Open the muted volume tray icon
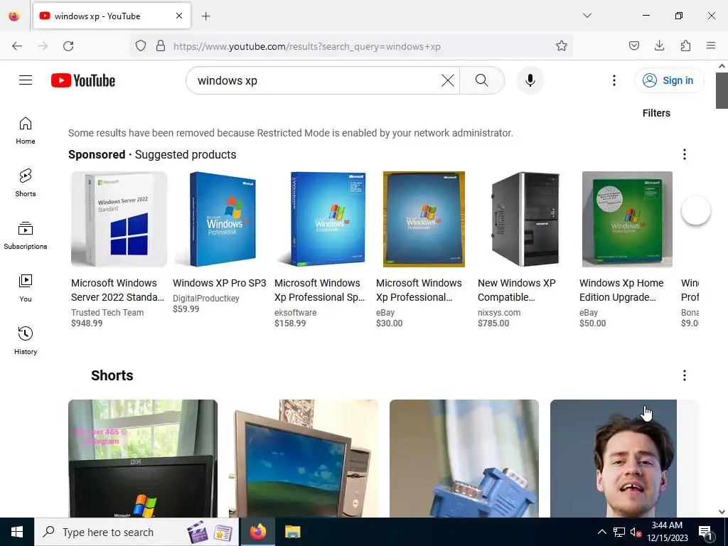The image size is (728, 546). click(x=636, y=532)
